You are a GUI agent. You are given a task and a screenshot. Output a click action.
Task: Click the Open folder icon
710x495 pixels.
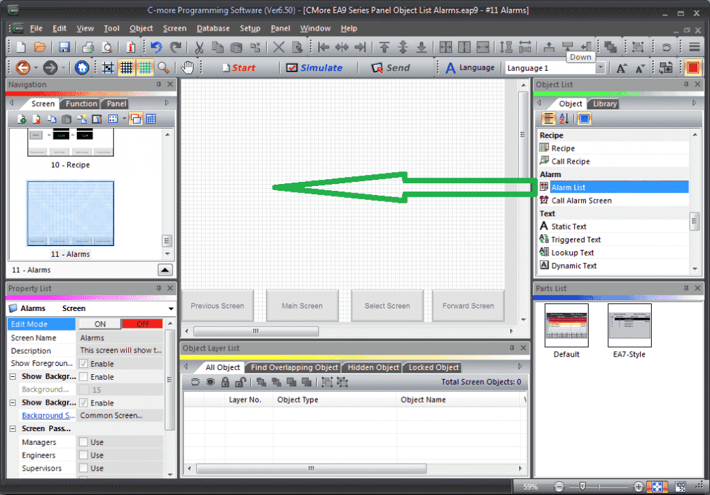tap(40, 47)
